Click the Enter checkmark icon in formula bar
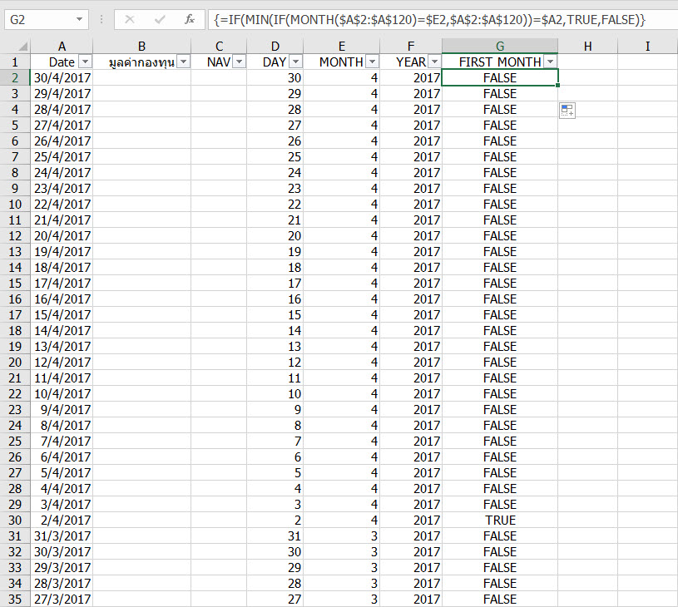 [160, 19]
